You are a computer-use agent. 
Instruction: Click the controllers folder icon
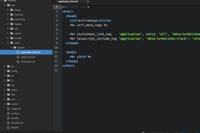(x=12, y=19)
